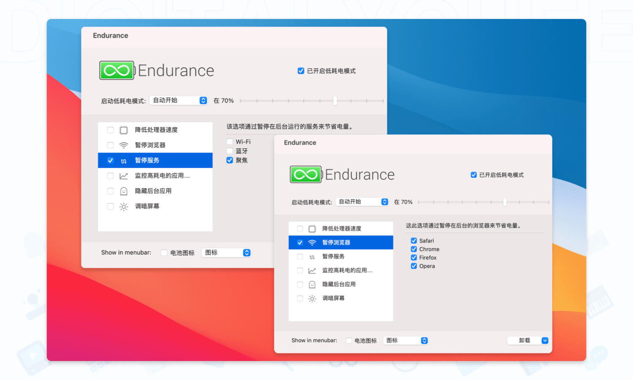Enable 电池图标 checkbox in front window
This screenshot has height=380, width=633.
point(349,341)
